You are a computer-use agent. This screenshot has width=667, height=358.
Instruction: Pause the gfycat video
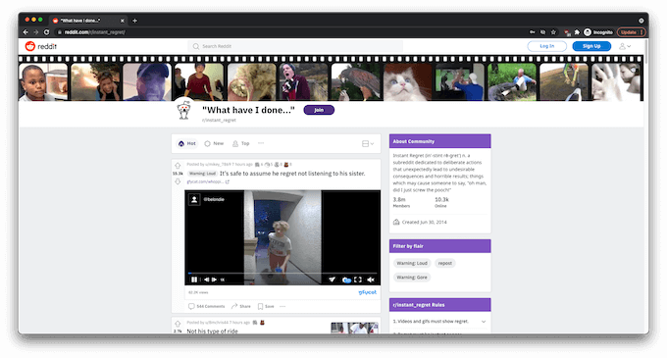coord(194,280)
